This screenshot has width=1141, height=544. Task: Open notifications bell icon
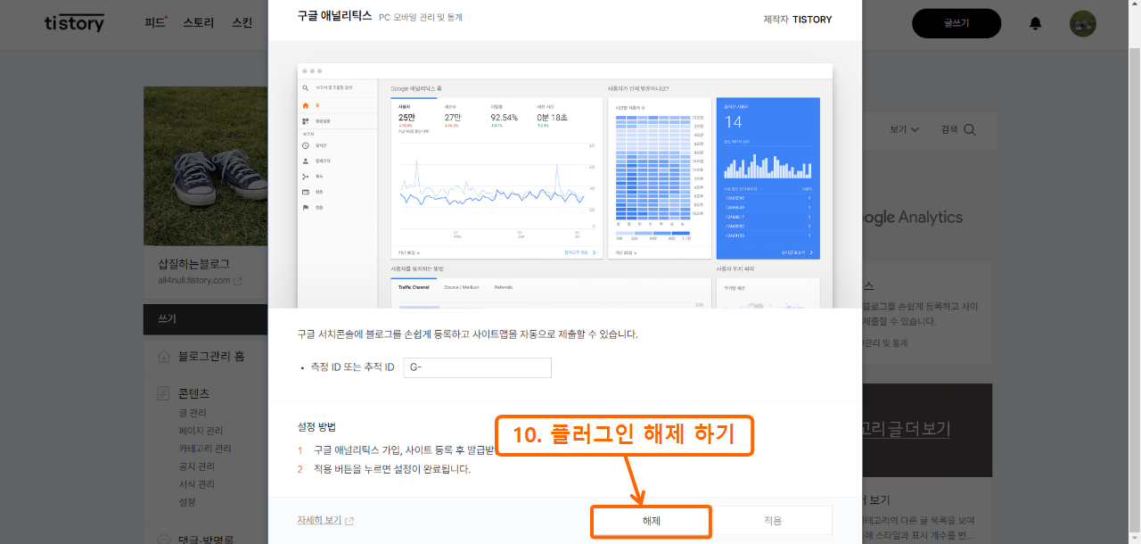click(1035, 24)
